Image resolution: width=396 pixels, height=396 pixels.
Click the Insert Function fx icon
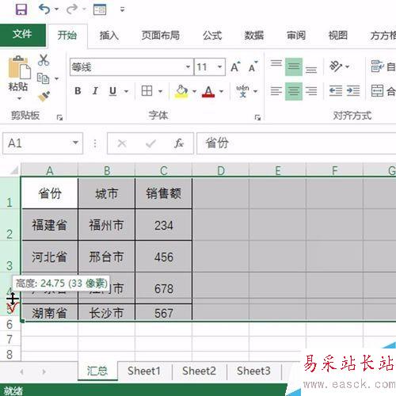coord(179,143)
